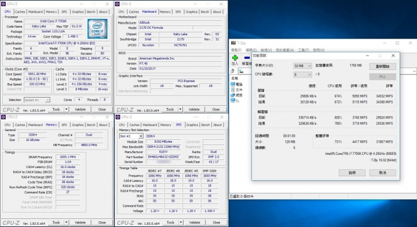Click the up-folder icon beside the 7-Zip address bar
The image size is (417, 227).
233,71
